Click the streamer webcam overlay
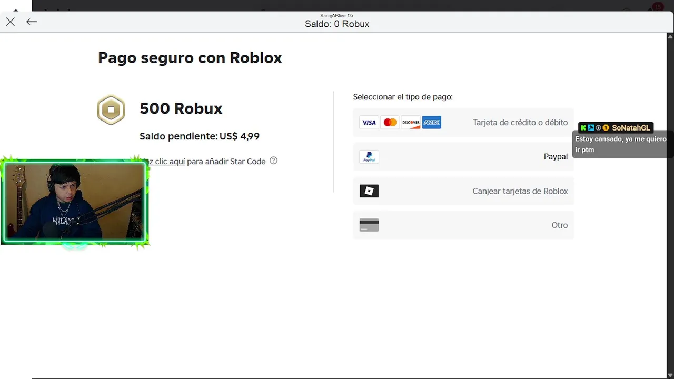This screenshot has width=674, height=379. (x=74, y=202)
